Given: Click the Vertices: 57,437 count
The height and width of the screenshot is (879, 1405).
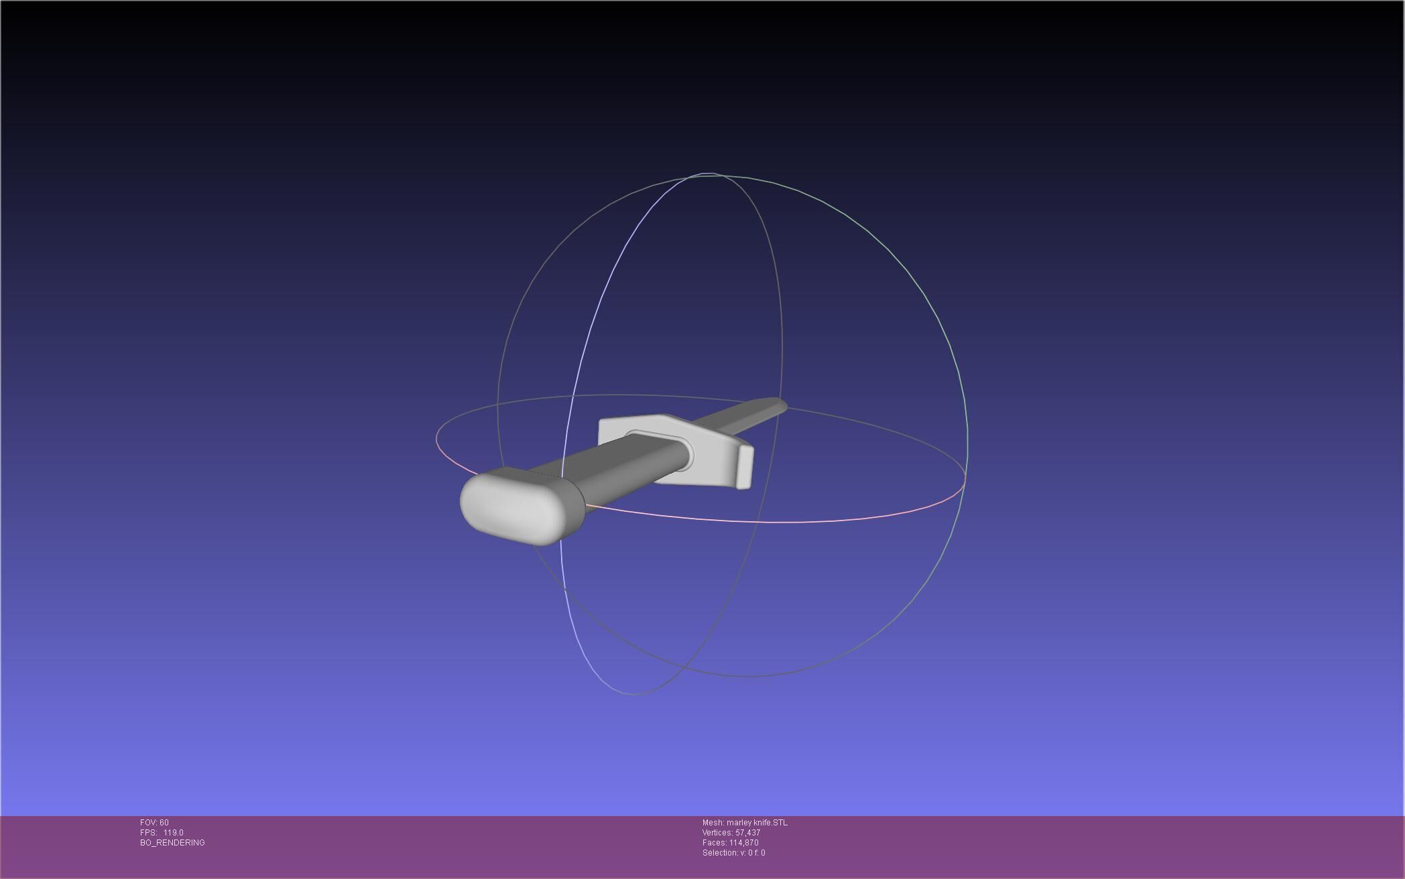Looking at the screenshot, I should 731,833.
